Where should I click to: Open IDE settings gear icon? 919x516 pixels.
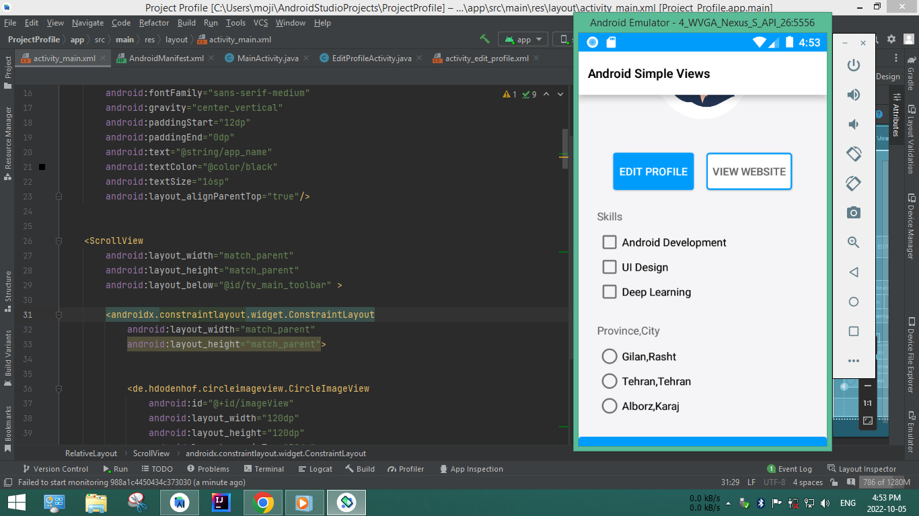tap(891, 39)
